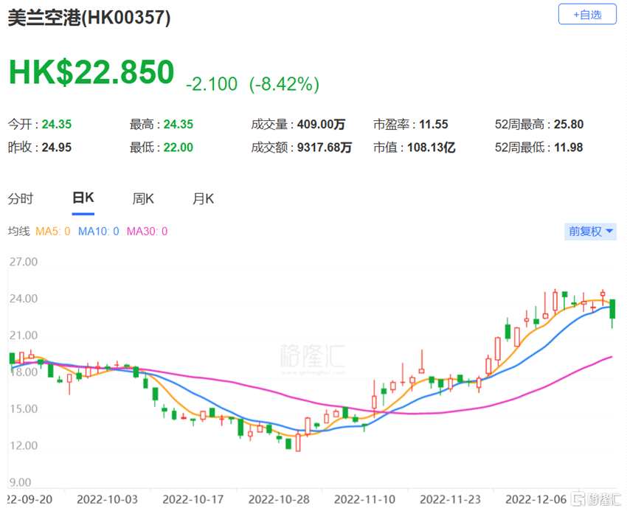Click the 最低 value 22.00

click(179, 147)
